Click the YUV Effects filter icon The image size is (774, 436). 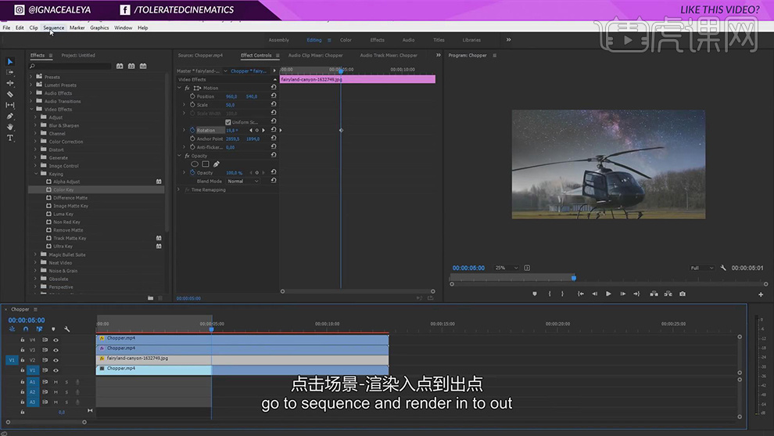143,66
